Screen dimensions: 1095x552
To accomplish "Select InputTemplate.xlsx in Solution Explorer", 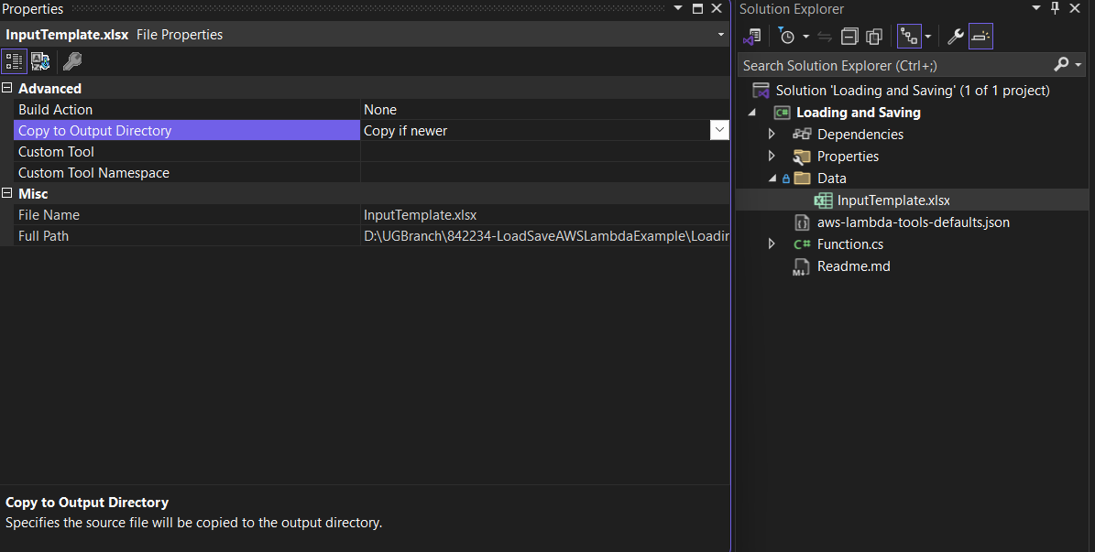I will coord(893,200).
